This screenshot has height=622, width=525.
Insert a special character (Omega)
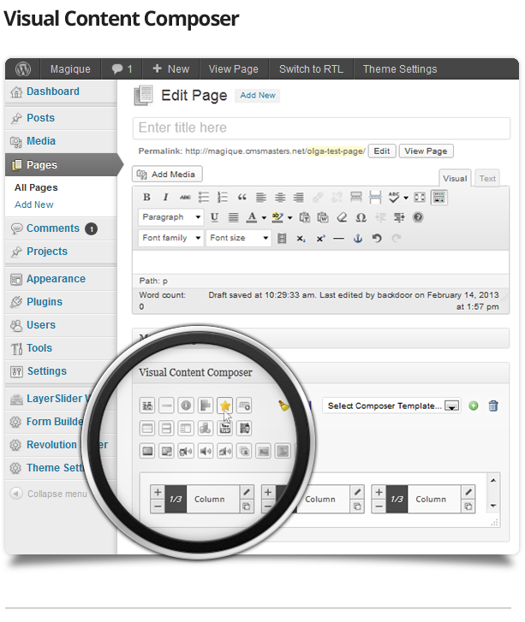pos(361,217)
